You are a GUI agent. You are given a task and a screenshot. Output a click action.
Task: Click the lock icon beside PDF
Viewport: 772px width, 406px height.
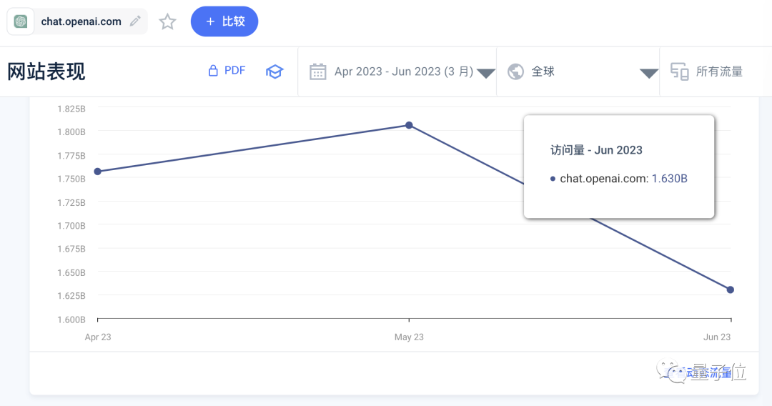pyautogui.click(x=213, y=71)
